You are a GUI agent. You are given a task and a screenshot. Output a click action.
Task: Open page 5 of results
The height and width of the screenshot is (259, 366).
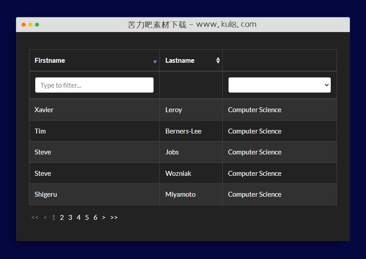pos(87,218)
